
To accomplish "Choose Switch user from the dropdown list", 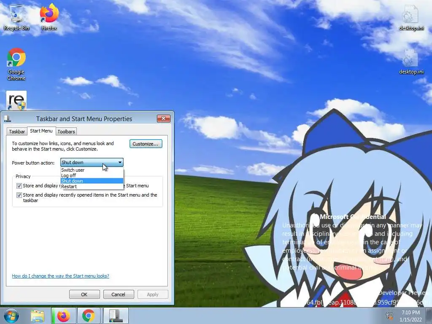I will coord(92,170).
